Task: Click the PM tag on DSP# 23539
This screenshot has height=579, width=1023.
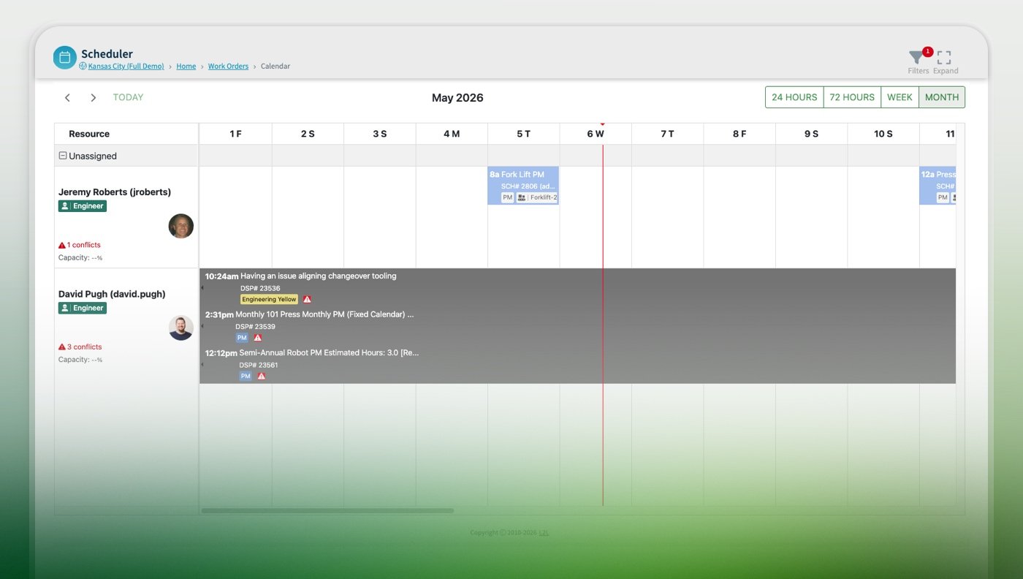Action: pos(242,338)
